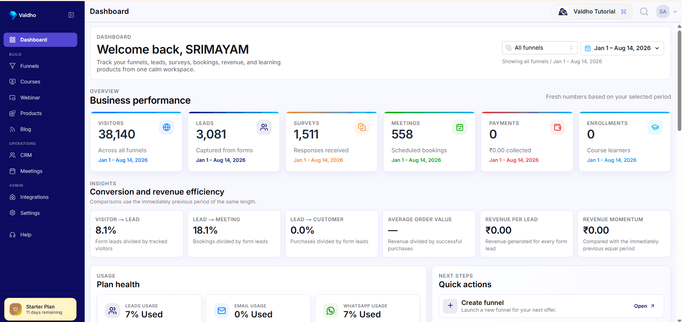This screenshot has width=682, height=322.
Task: Click the Valdho logo
Action: tap(22, 15)
